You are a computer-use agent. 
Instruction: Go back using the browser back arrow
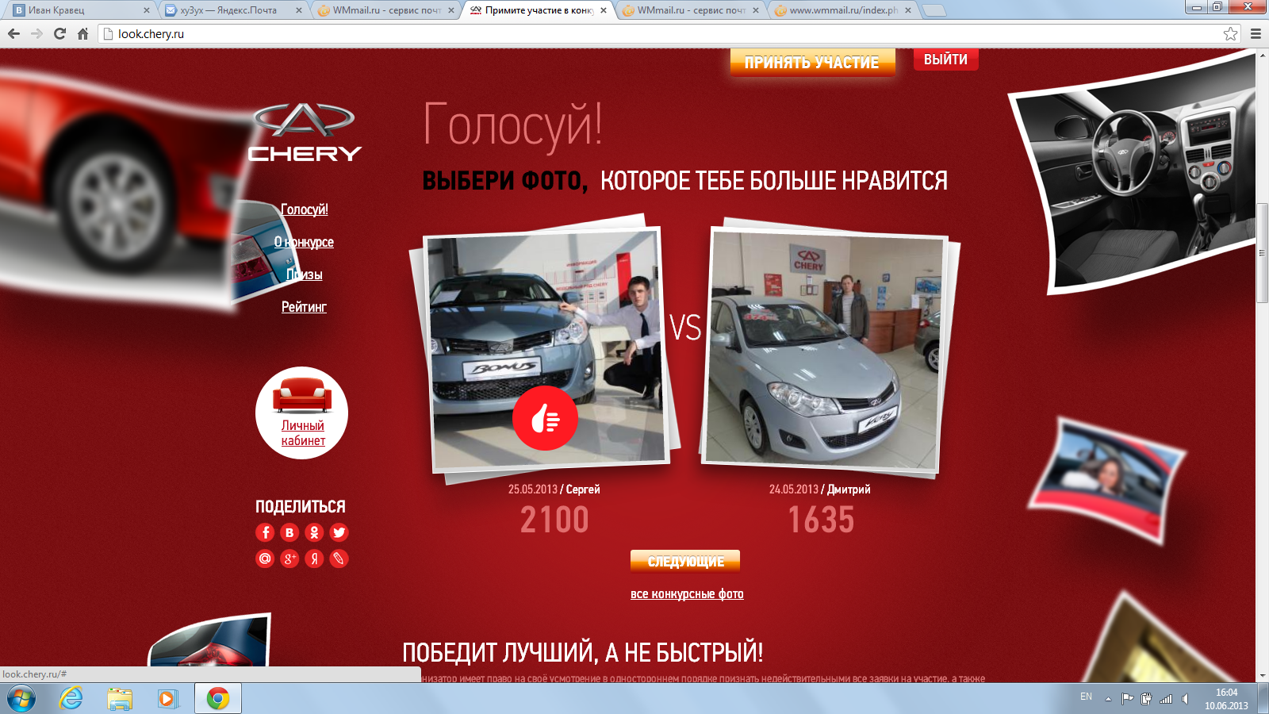tap(13, 33)
